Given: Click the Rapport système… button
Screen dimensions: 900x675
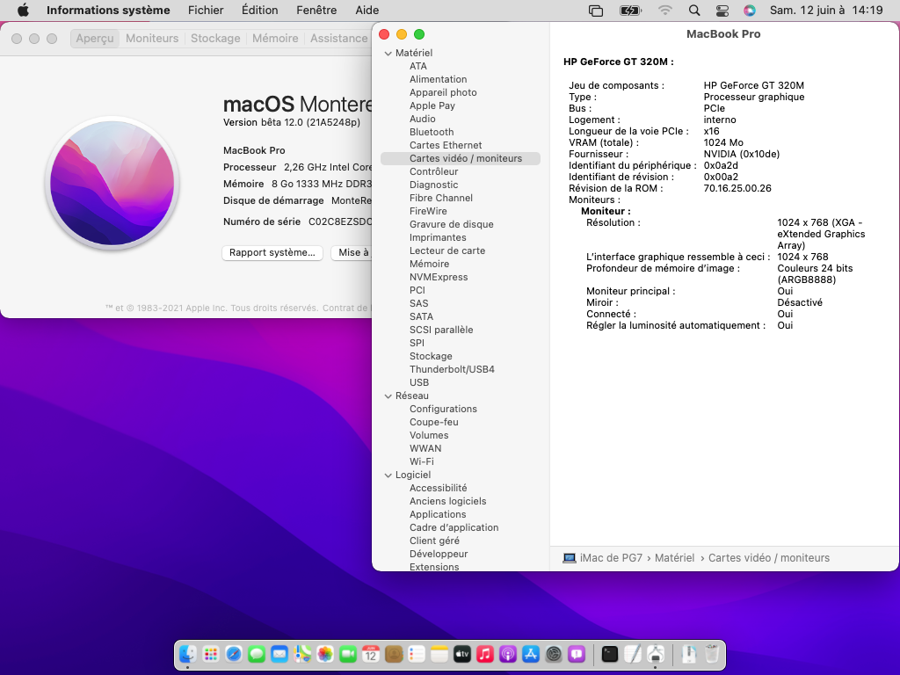Looking at the screenshot, I should point(272,252).
